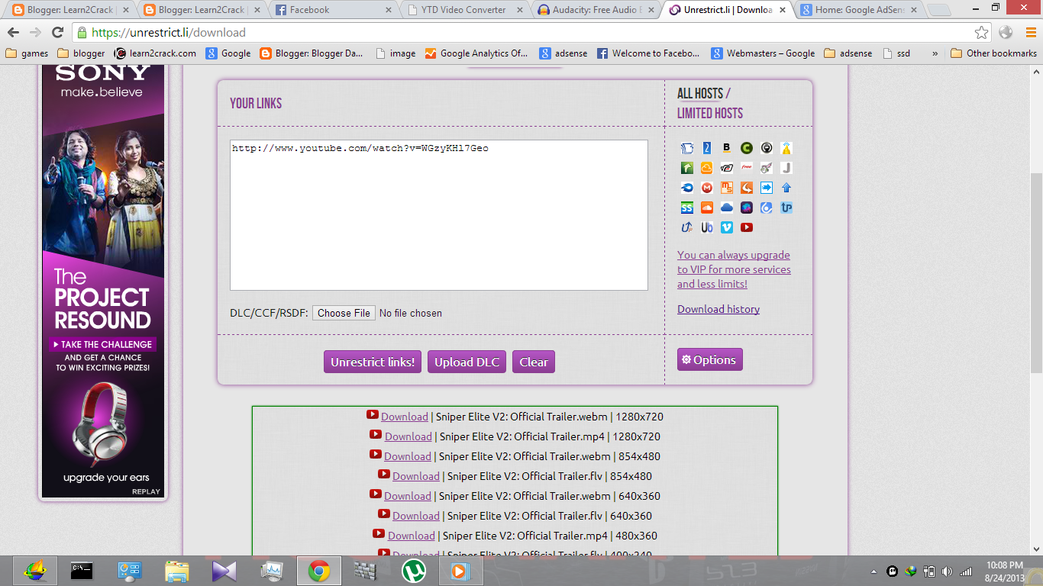Click the gray J host icon
The height and width of the screenshot is (586, 1043).
[786, 168]
